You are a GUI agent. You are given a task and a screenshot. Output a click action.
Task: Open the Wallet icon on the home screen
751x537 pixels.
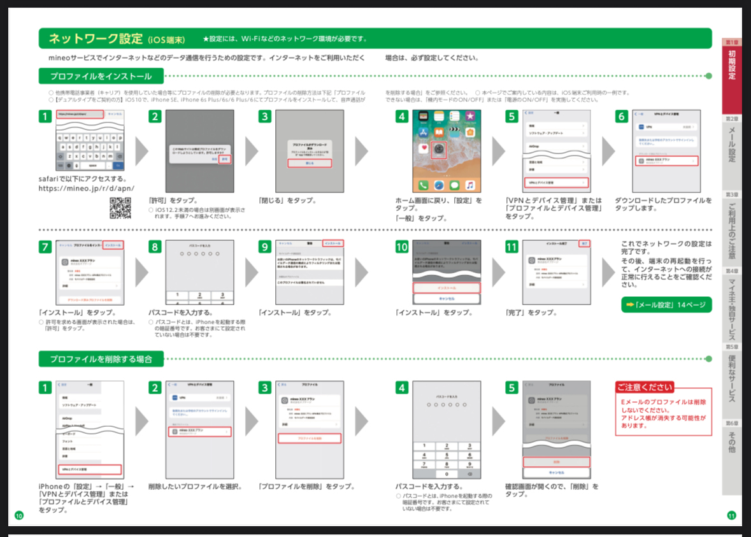(x=424, y=116)
